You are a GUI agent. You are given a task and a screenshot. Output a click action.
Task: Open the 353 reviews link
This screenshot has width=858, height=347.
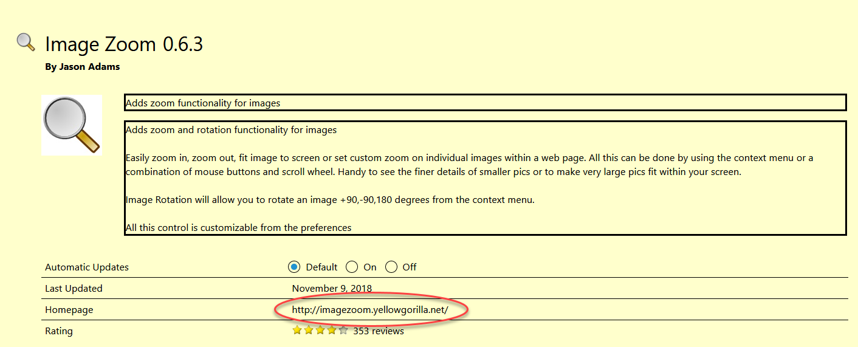pos(378,331)
